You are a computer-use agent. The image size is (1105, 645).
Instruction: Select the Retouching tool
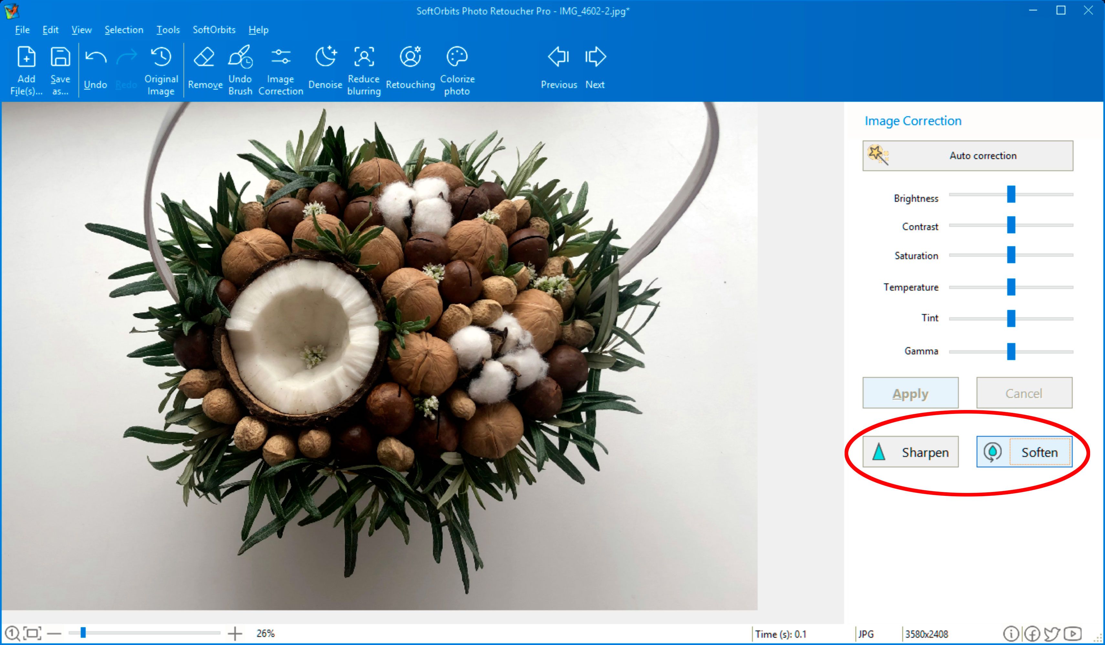(x=410, y=67)
